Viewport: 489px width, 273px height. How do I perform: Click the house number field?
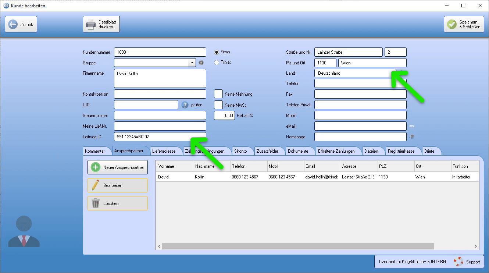point(396,52)
